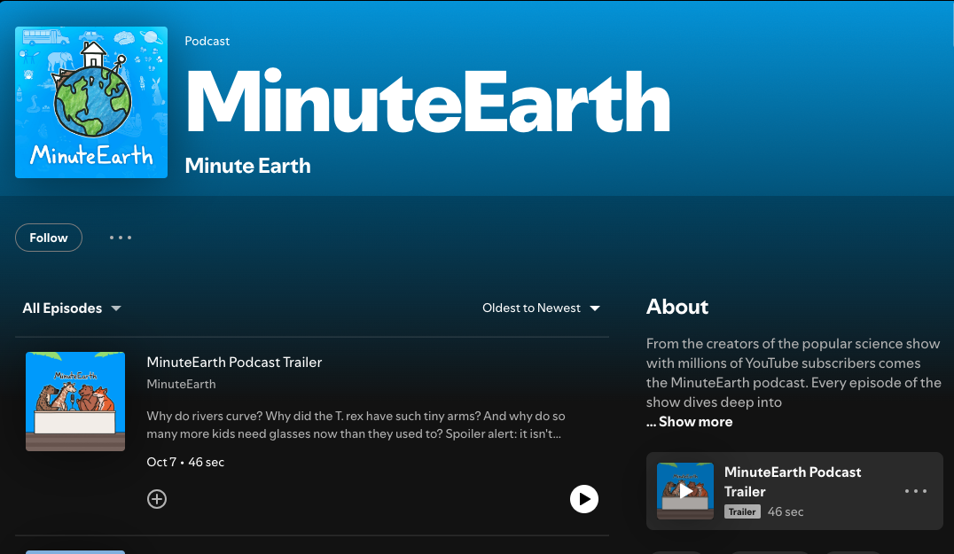Click the About heading
Screen dimensions: 954x554
click(677, 307)
